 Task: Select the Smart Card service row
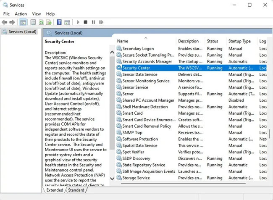point(132,113)
